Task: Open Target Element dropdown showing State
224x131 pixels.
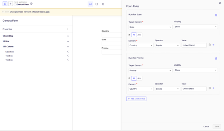Action: (150, 27)
